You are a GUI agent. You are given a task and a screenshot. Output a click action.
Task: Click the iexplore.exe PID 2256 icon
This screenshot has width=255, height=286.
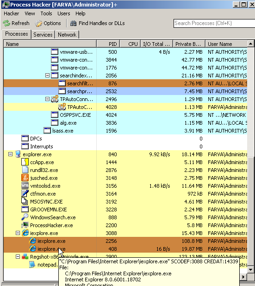point(32,241)
